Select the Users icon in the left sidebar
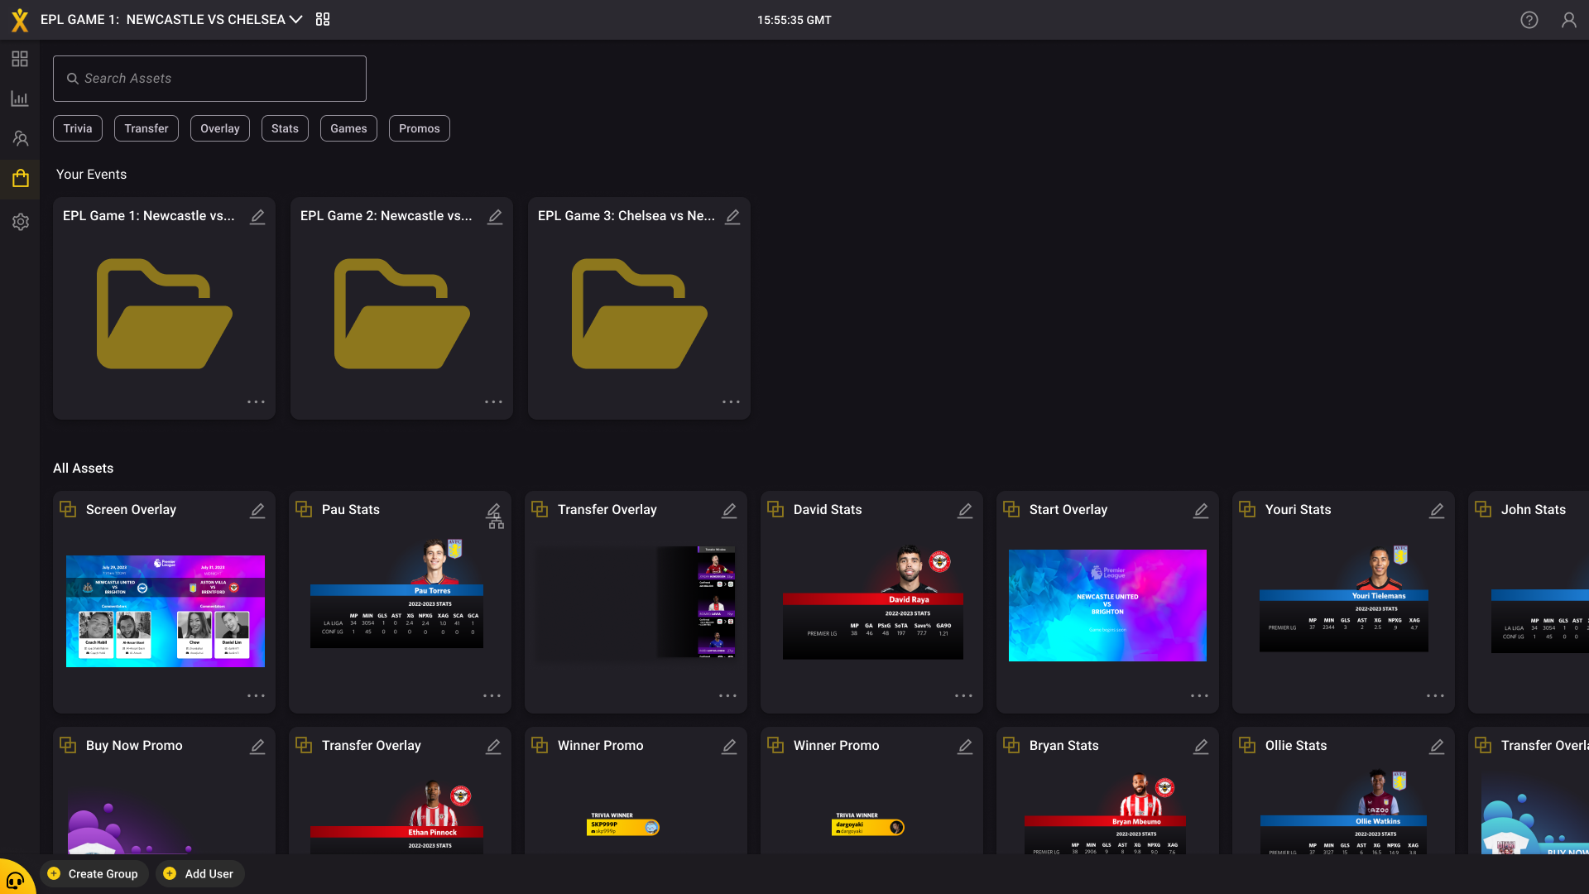 click(20, 138)
